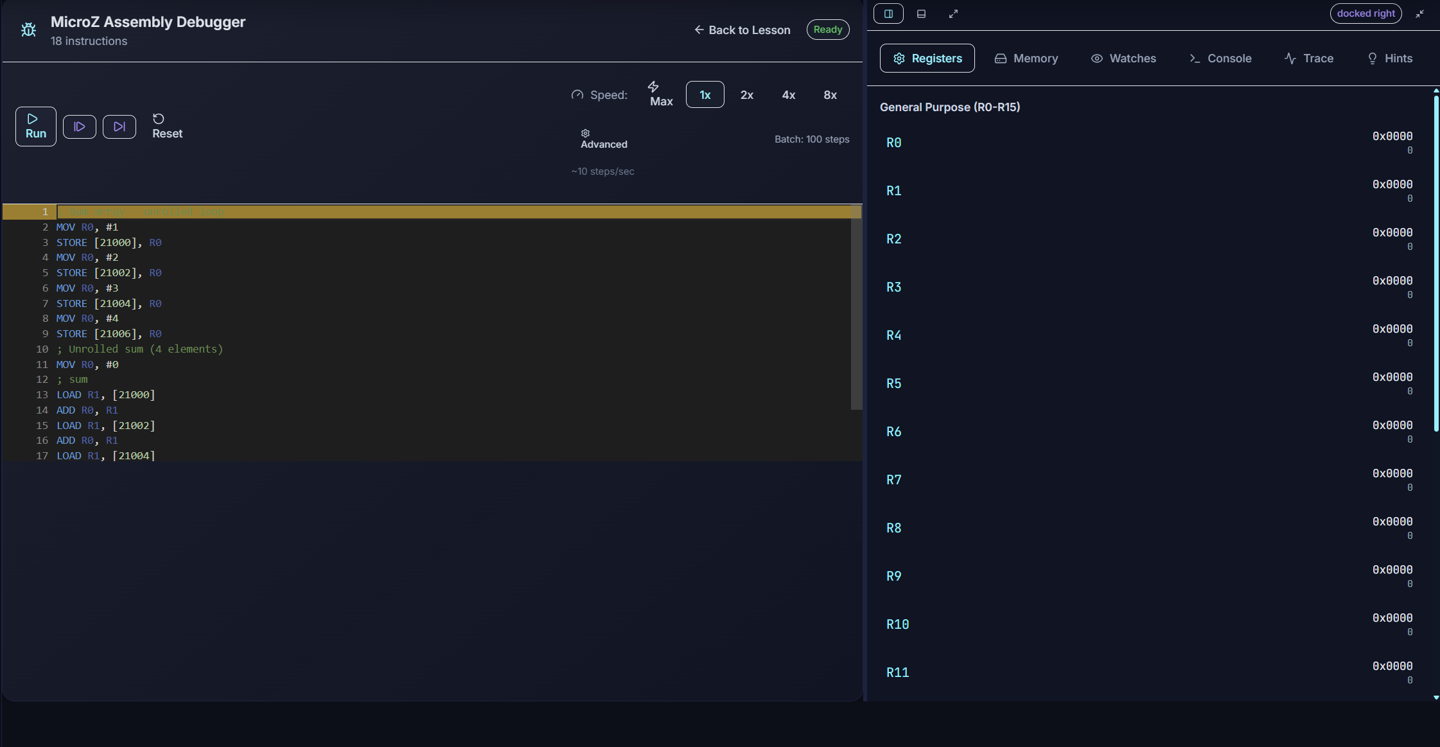The image size is (1440, 747).
Task: Click the bug icon beside MicroZ title
Action: coord(28,30)
